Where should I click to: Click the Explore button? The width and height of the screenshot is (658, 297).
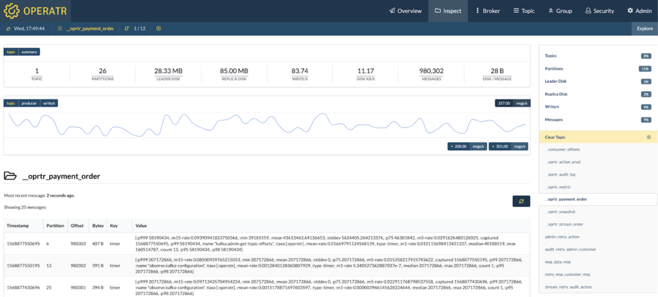click(645, 28)
